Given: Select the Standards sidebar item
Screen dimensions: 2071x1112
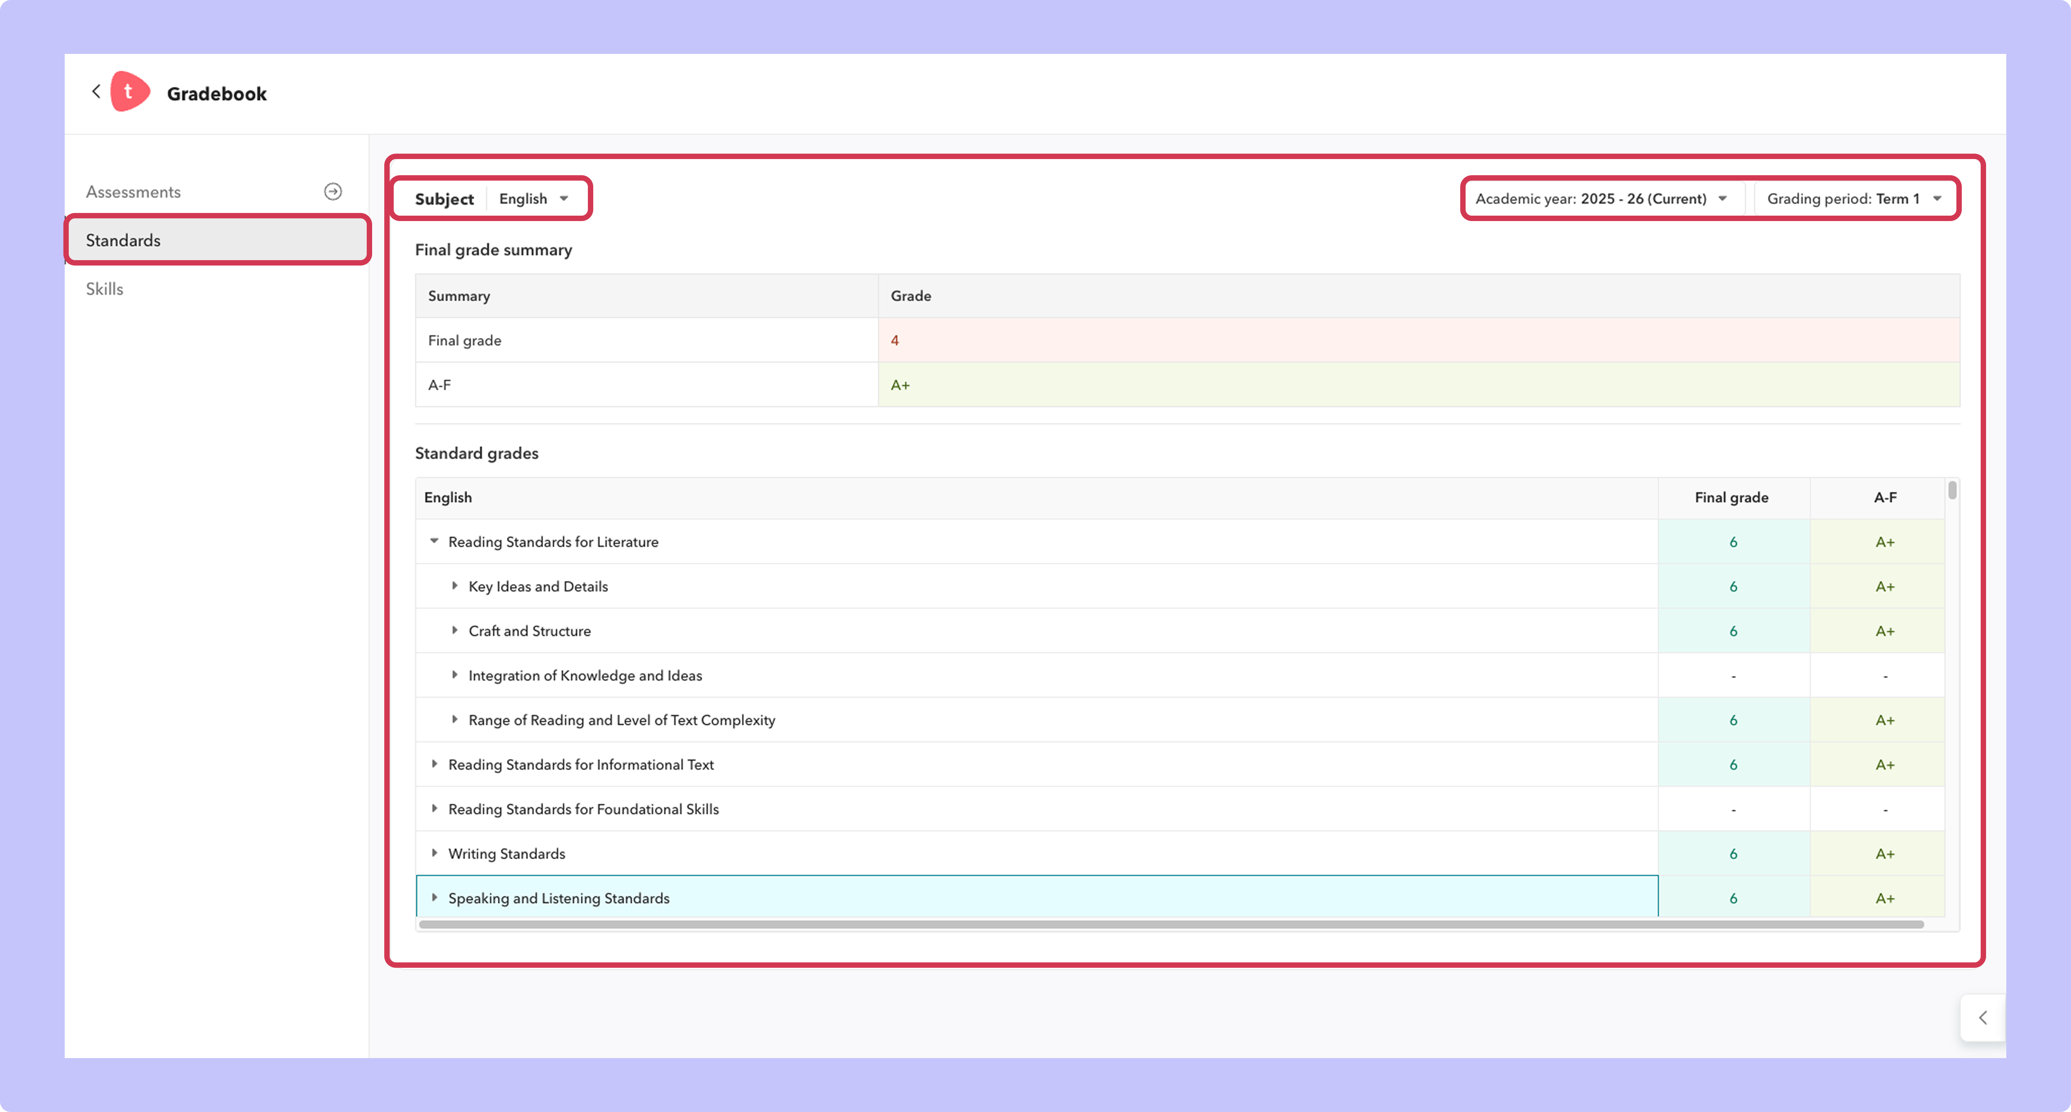Looking at the screenshot, I should pos(217,240).
